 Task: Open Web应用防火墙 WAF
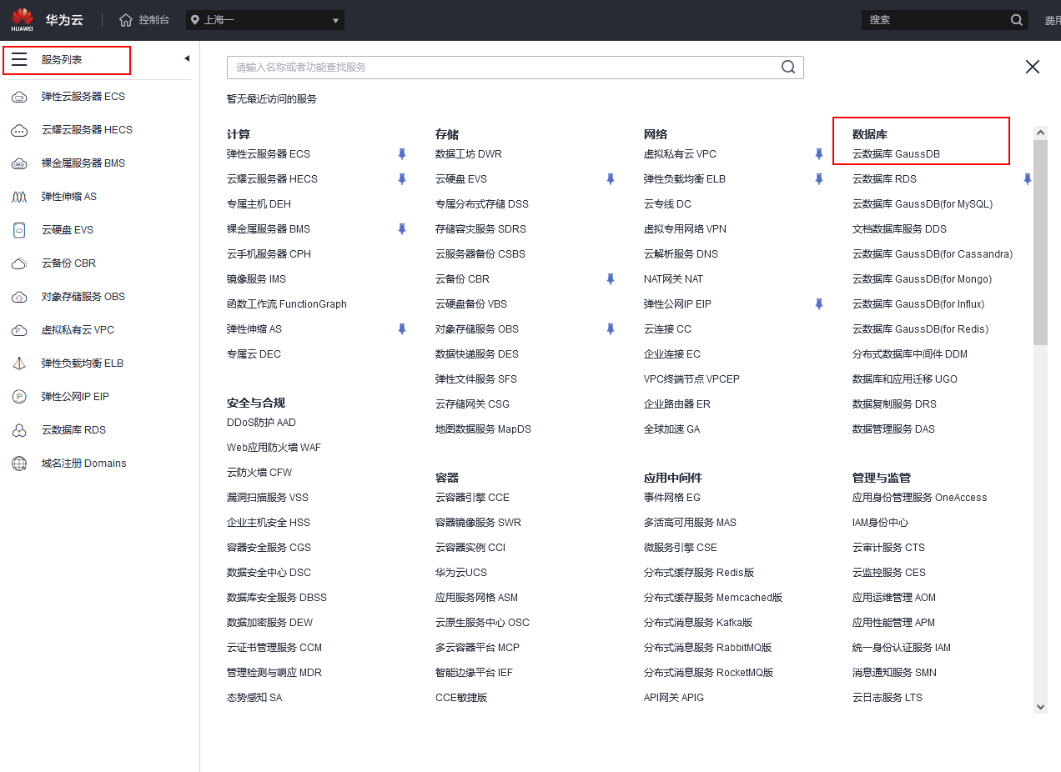coord(274,448)
